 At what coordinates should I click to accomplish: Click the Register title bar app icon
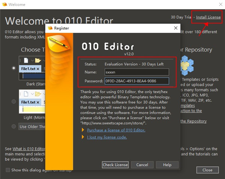coord(50,28)
